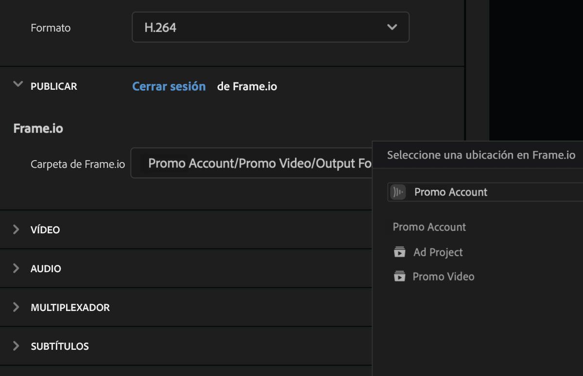Open the Carpeta de Frame.io folder field
Viewport: 583px width, 376px height.
click(x=252, y=163)
